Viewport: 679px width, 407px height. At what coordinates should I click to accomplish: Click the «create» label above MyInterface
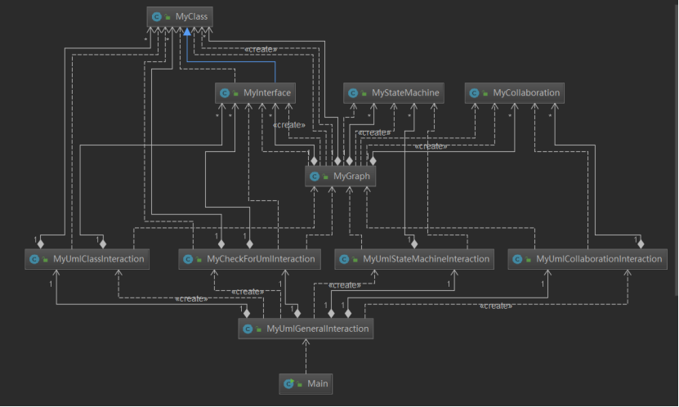coord(261,49)
